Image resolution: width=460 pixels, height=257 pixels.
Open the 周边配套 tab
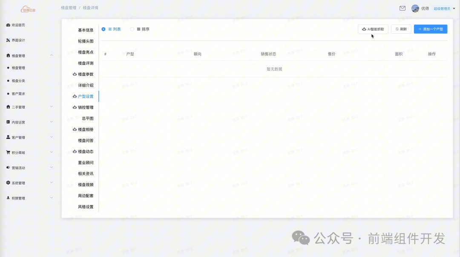point(86,196)
